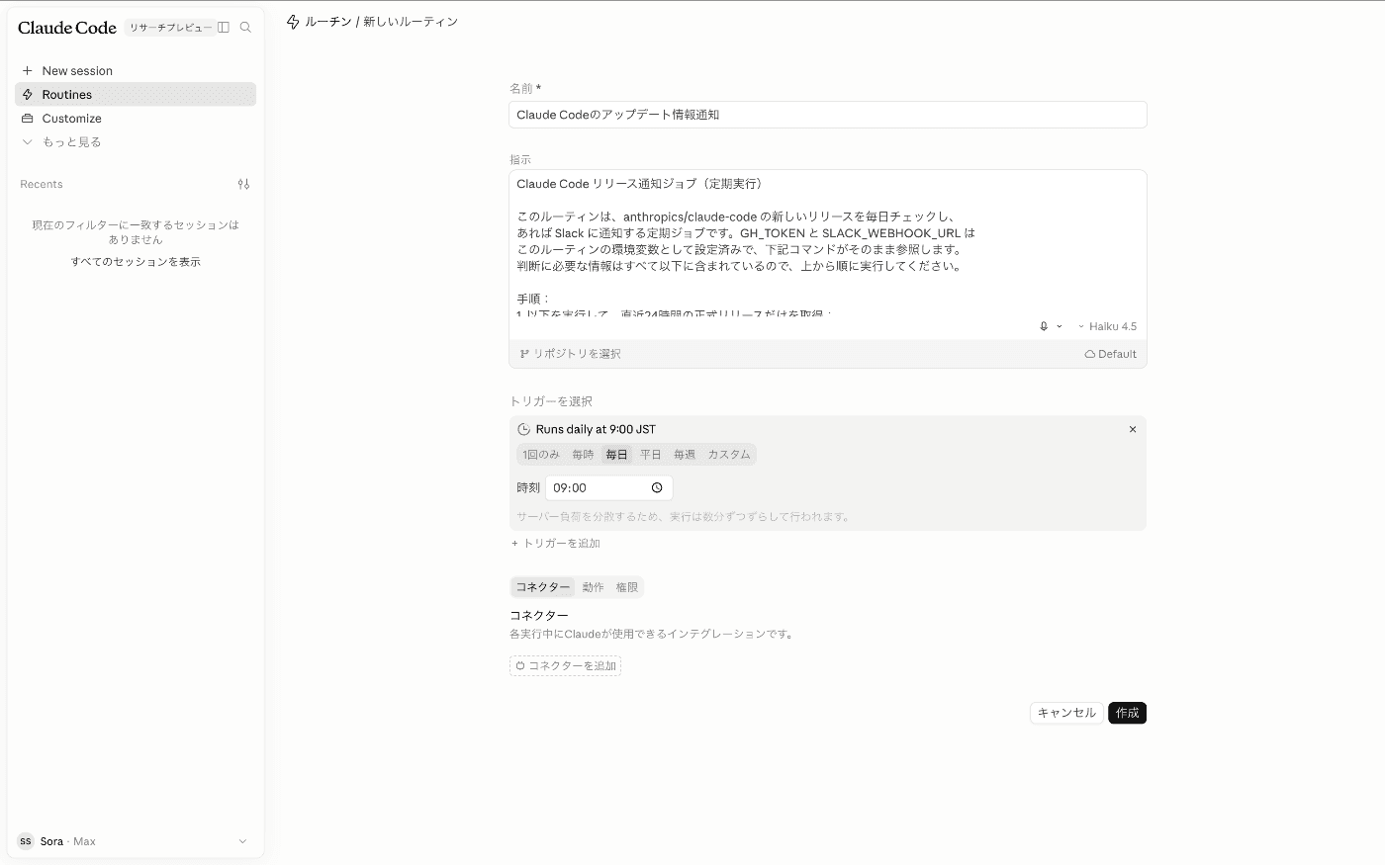Click the リサーチプレビュー badge
Image resolution: width=1385 pixels, height=865 pixels.
click(x=170, y=28)
